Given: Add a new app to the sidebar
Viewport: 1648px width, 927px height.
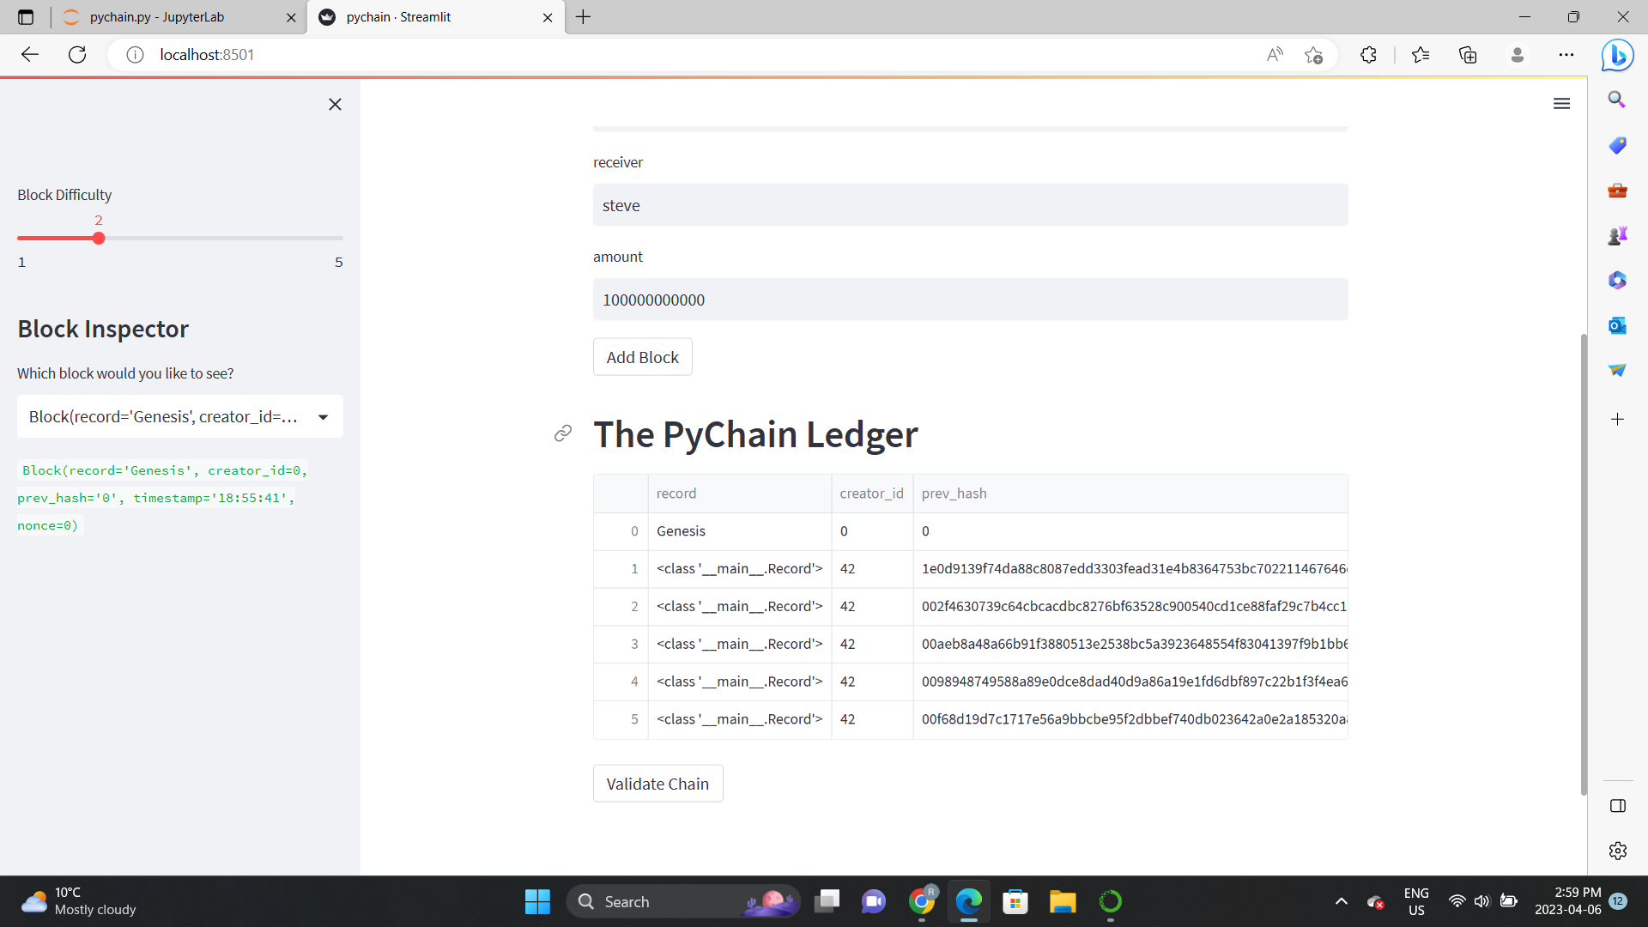Looking at the screenshot, I should [x=1617, y=419].
